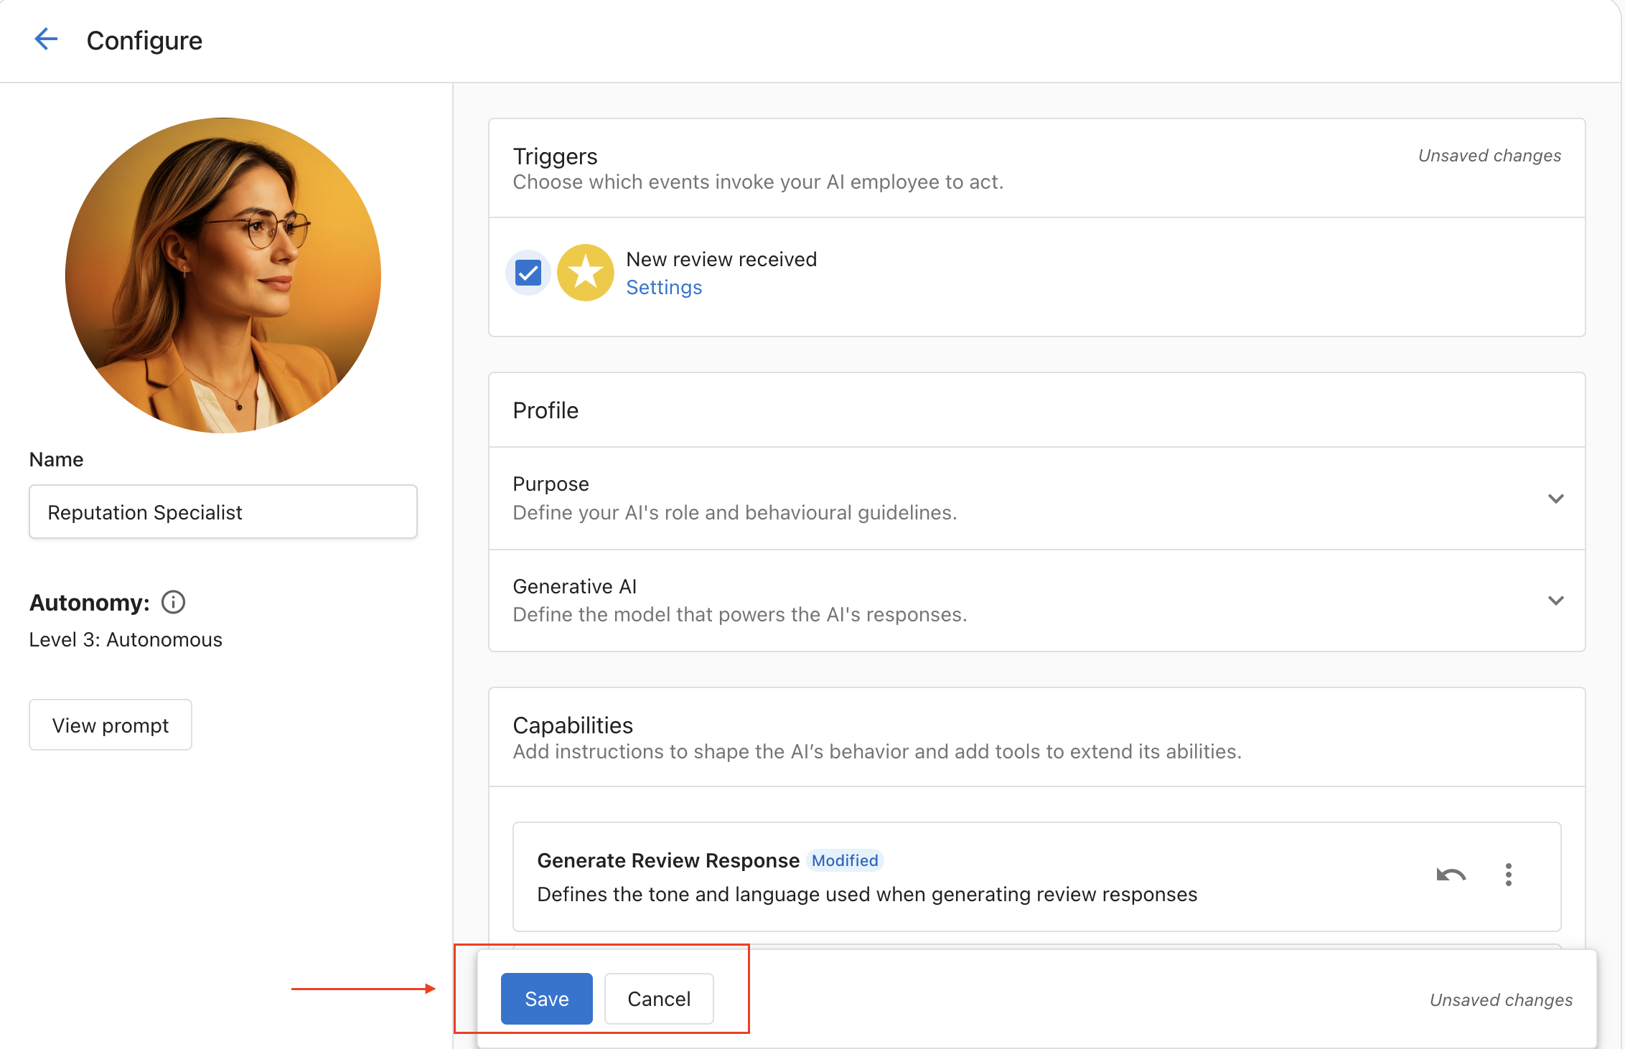Undo changes to Generate Review Response
Viewport: 1625px width, 1049px height.
[1451, 875]
